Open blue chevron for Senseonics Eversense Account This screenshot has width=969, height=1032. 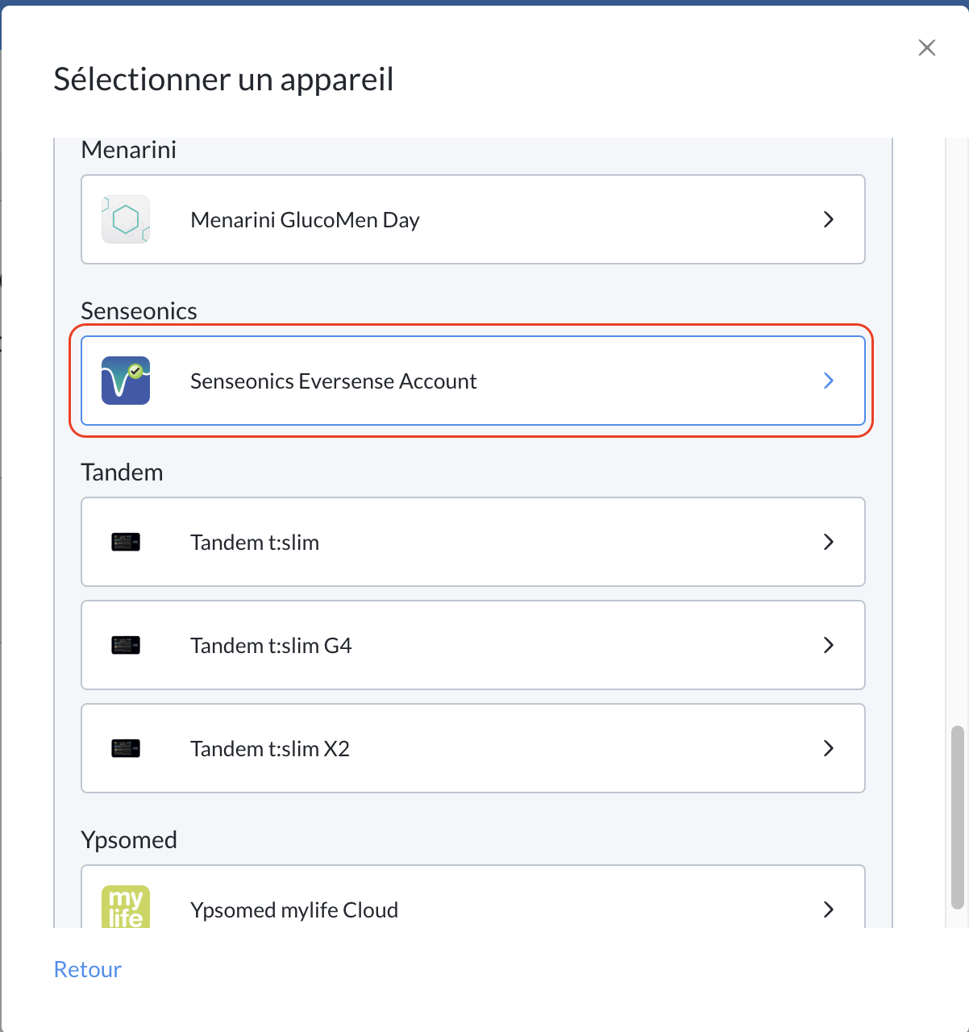[x=828, y=381]
